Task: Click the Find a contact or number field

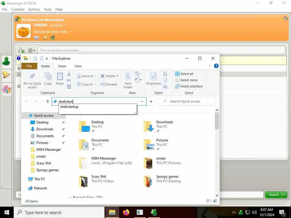Action: click(161, 50)
